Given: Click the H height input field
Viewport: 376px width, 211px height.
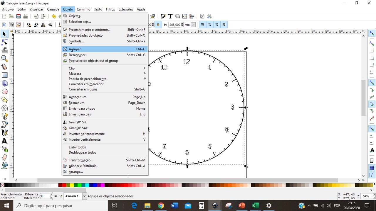Looking at the screenshot, I should [x=174, y=25].
